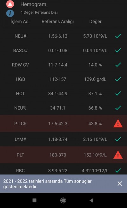Tap the green checkmark on HGB row
The image size is (127, 208).
pyautogui.click(x=118, y=79)
